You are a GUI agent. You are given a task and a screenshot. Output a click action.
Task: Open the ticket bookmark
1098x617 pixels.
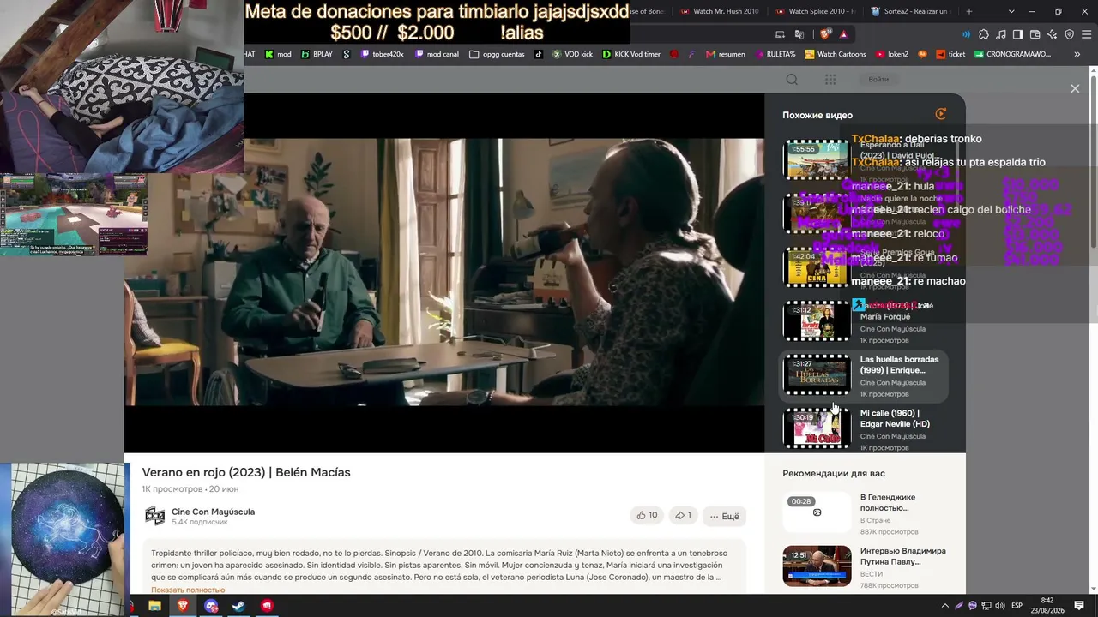tap(950, 54)
